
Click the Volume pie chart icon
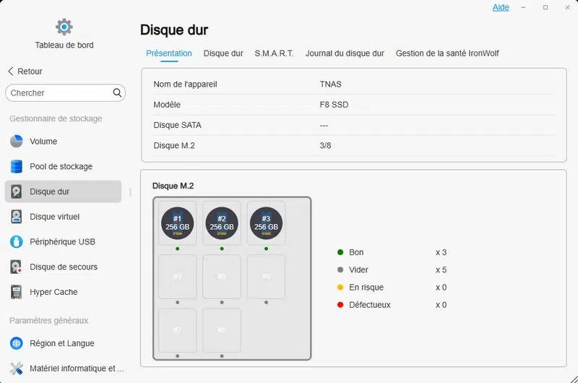(x=16, y=141)
